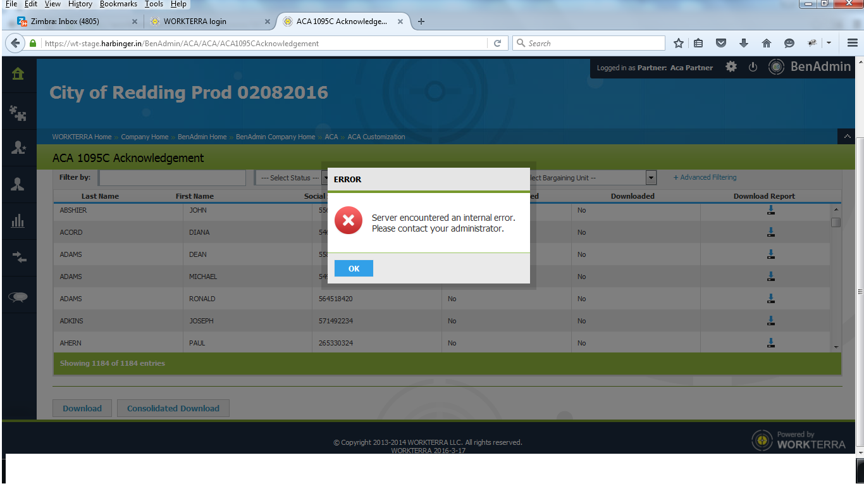Open the Select Status dropdown
Viewport: 864px width, 486px height.
(290, 178)
